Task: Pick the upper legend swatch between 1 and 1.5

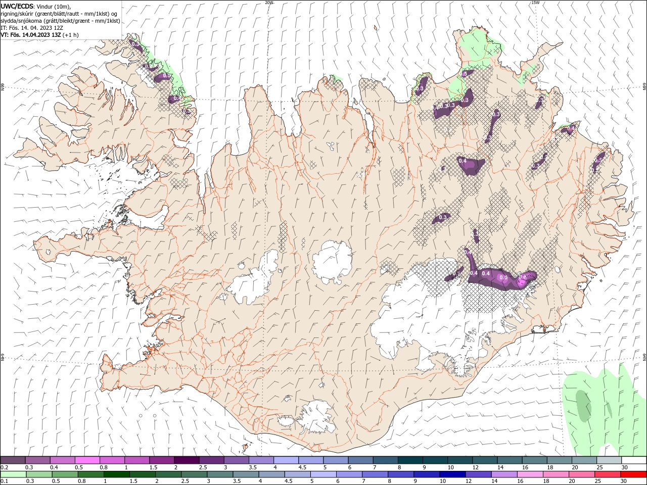Action: tap(136, 460)
